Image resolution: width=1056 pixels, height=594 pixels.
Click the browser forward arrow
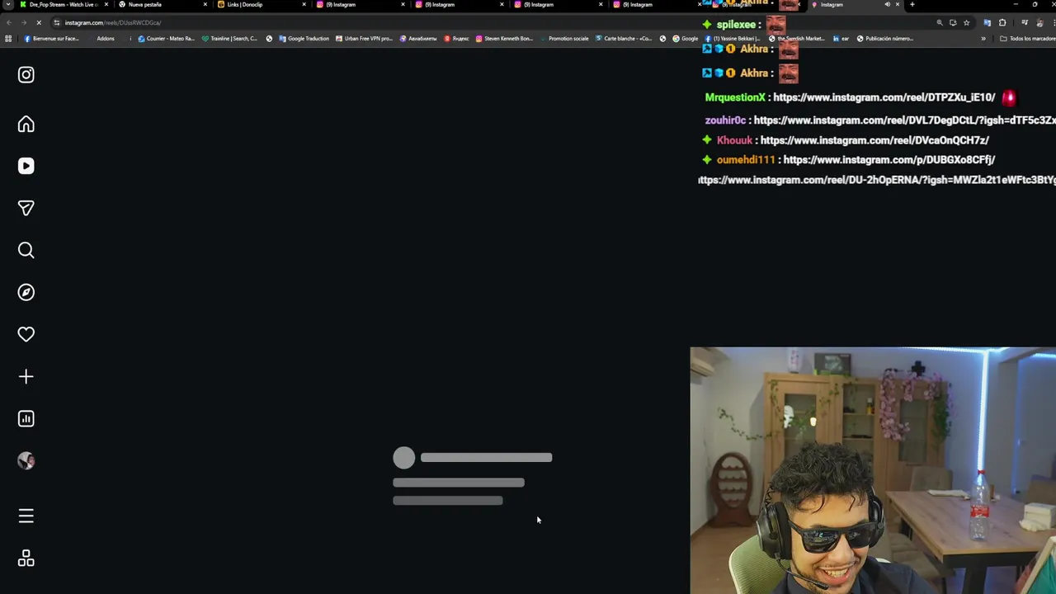click(23, 22)
